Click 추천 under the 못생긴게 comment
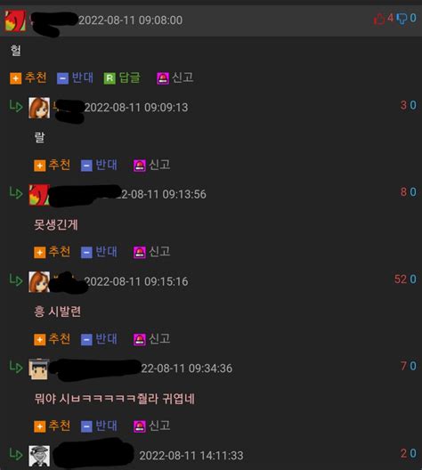This screenshot has width=422, height=470. [60, 252]
